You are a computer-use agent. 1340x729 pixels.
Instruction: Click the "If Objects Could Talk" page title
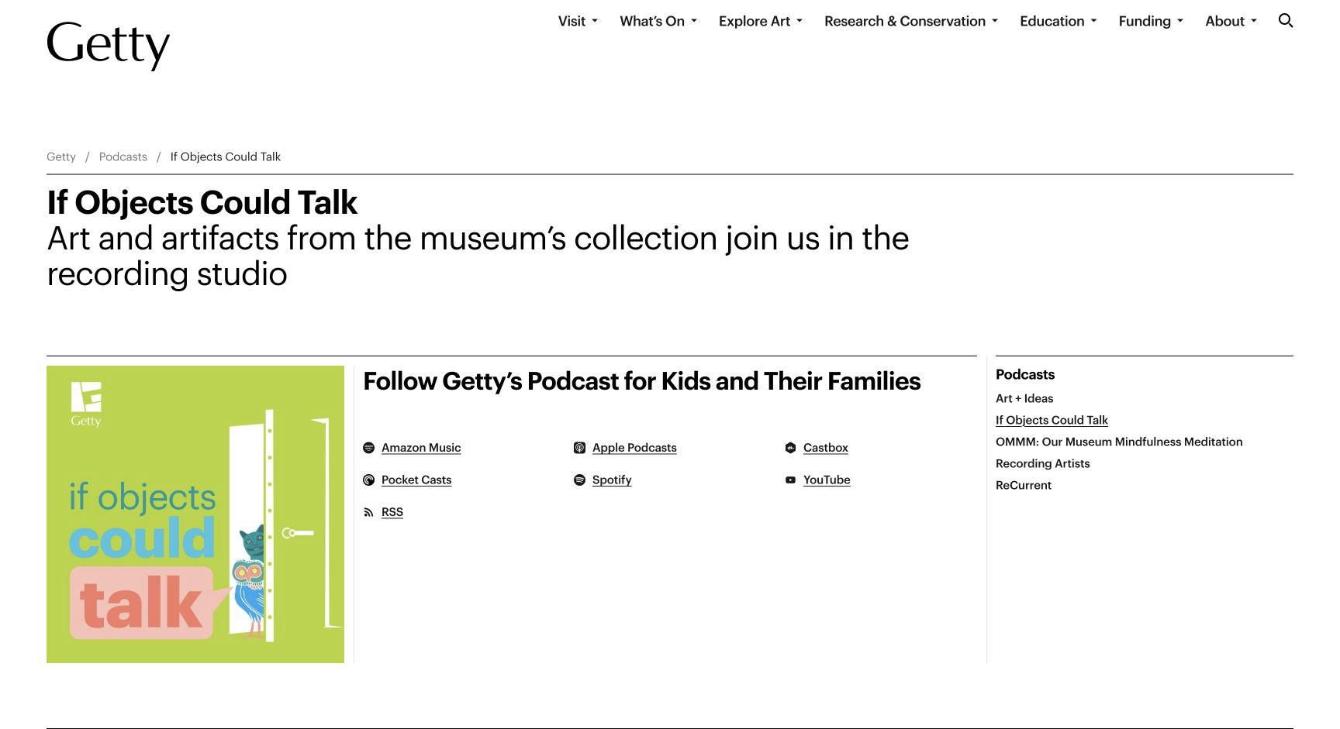pos(202,203)
